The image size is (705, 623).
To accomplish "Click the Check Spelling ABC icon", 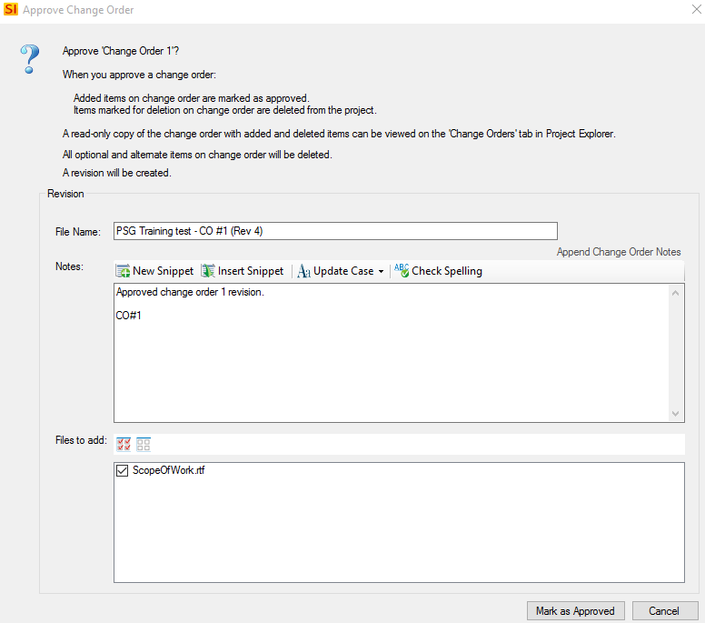I will point(402,270).
